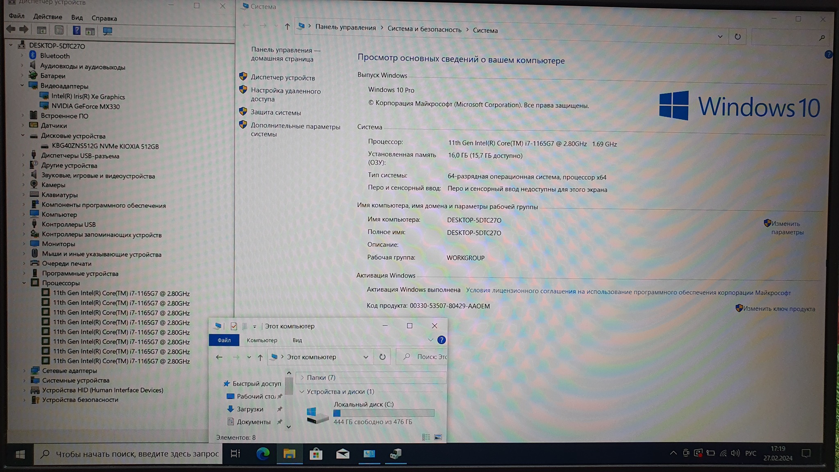Toggle the checkmark icon in Explorer title bar

[x=234, y=326]
